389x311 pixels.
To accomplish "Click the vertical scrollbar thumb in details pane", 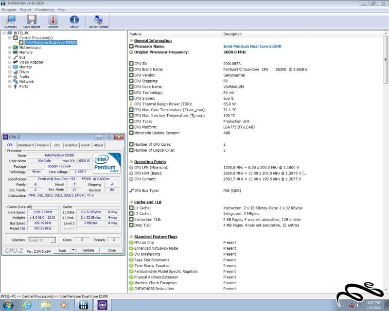I will (x=386, y=59).
